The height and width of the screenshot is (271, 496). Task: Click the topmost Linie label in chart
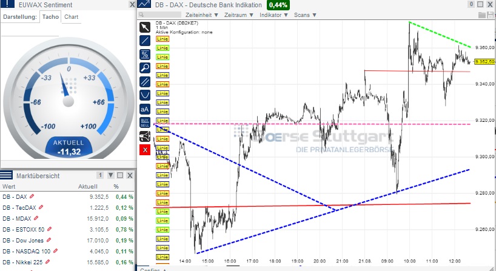[x=163, y=39]
